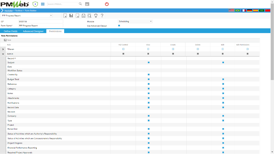Click the Full Control column header
274x154 pixels.
pyautogui.click(x=123, y=45)
